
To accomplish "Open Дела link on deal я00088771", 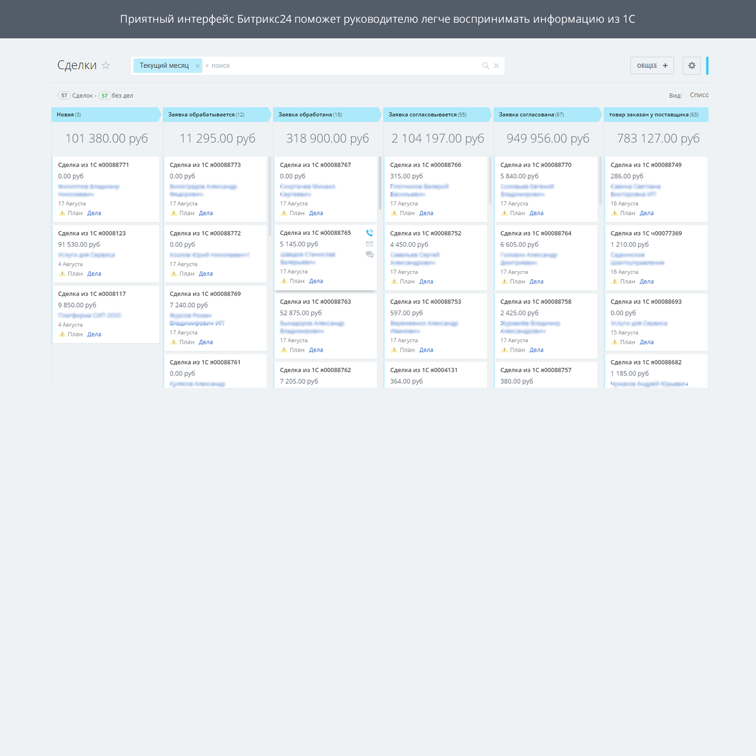I will (94, 213).
